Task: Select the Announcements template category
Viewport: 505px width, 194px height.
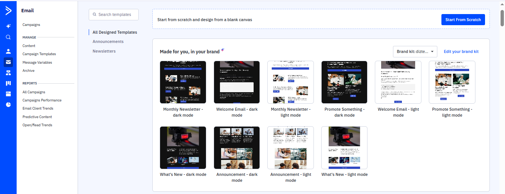Action: tap(108, 41)
